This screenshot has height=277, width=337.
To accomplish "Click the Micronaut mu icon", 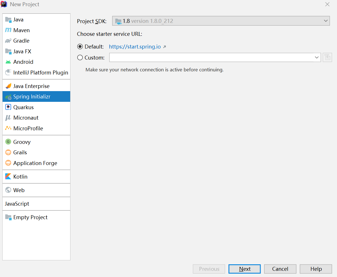I will pyautogui.click(x=8, y=118).
